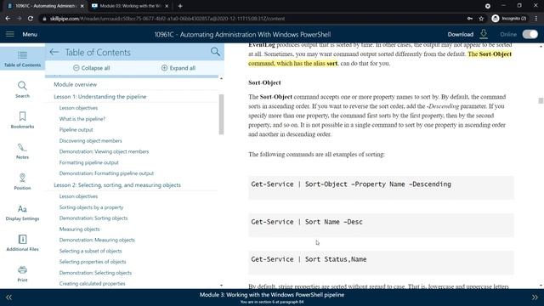Screen dimensions: 544x306
Task: Open Additional Files sidebar icon
Action: 23,243
